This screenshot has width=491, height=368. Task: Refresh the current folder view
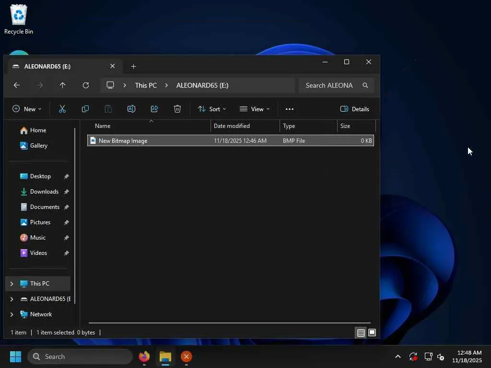(x=86, y=85)
